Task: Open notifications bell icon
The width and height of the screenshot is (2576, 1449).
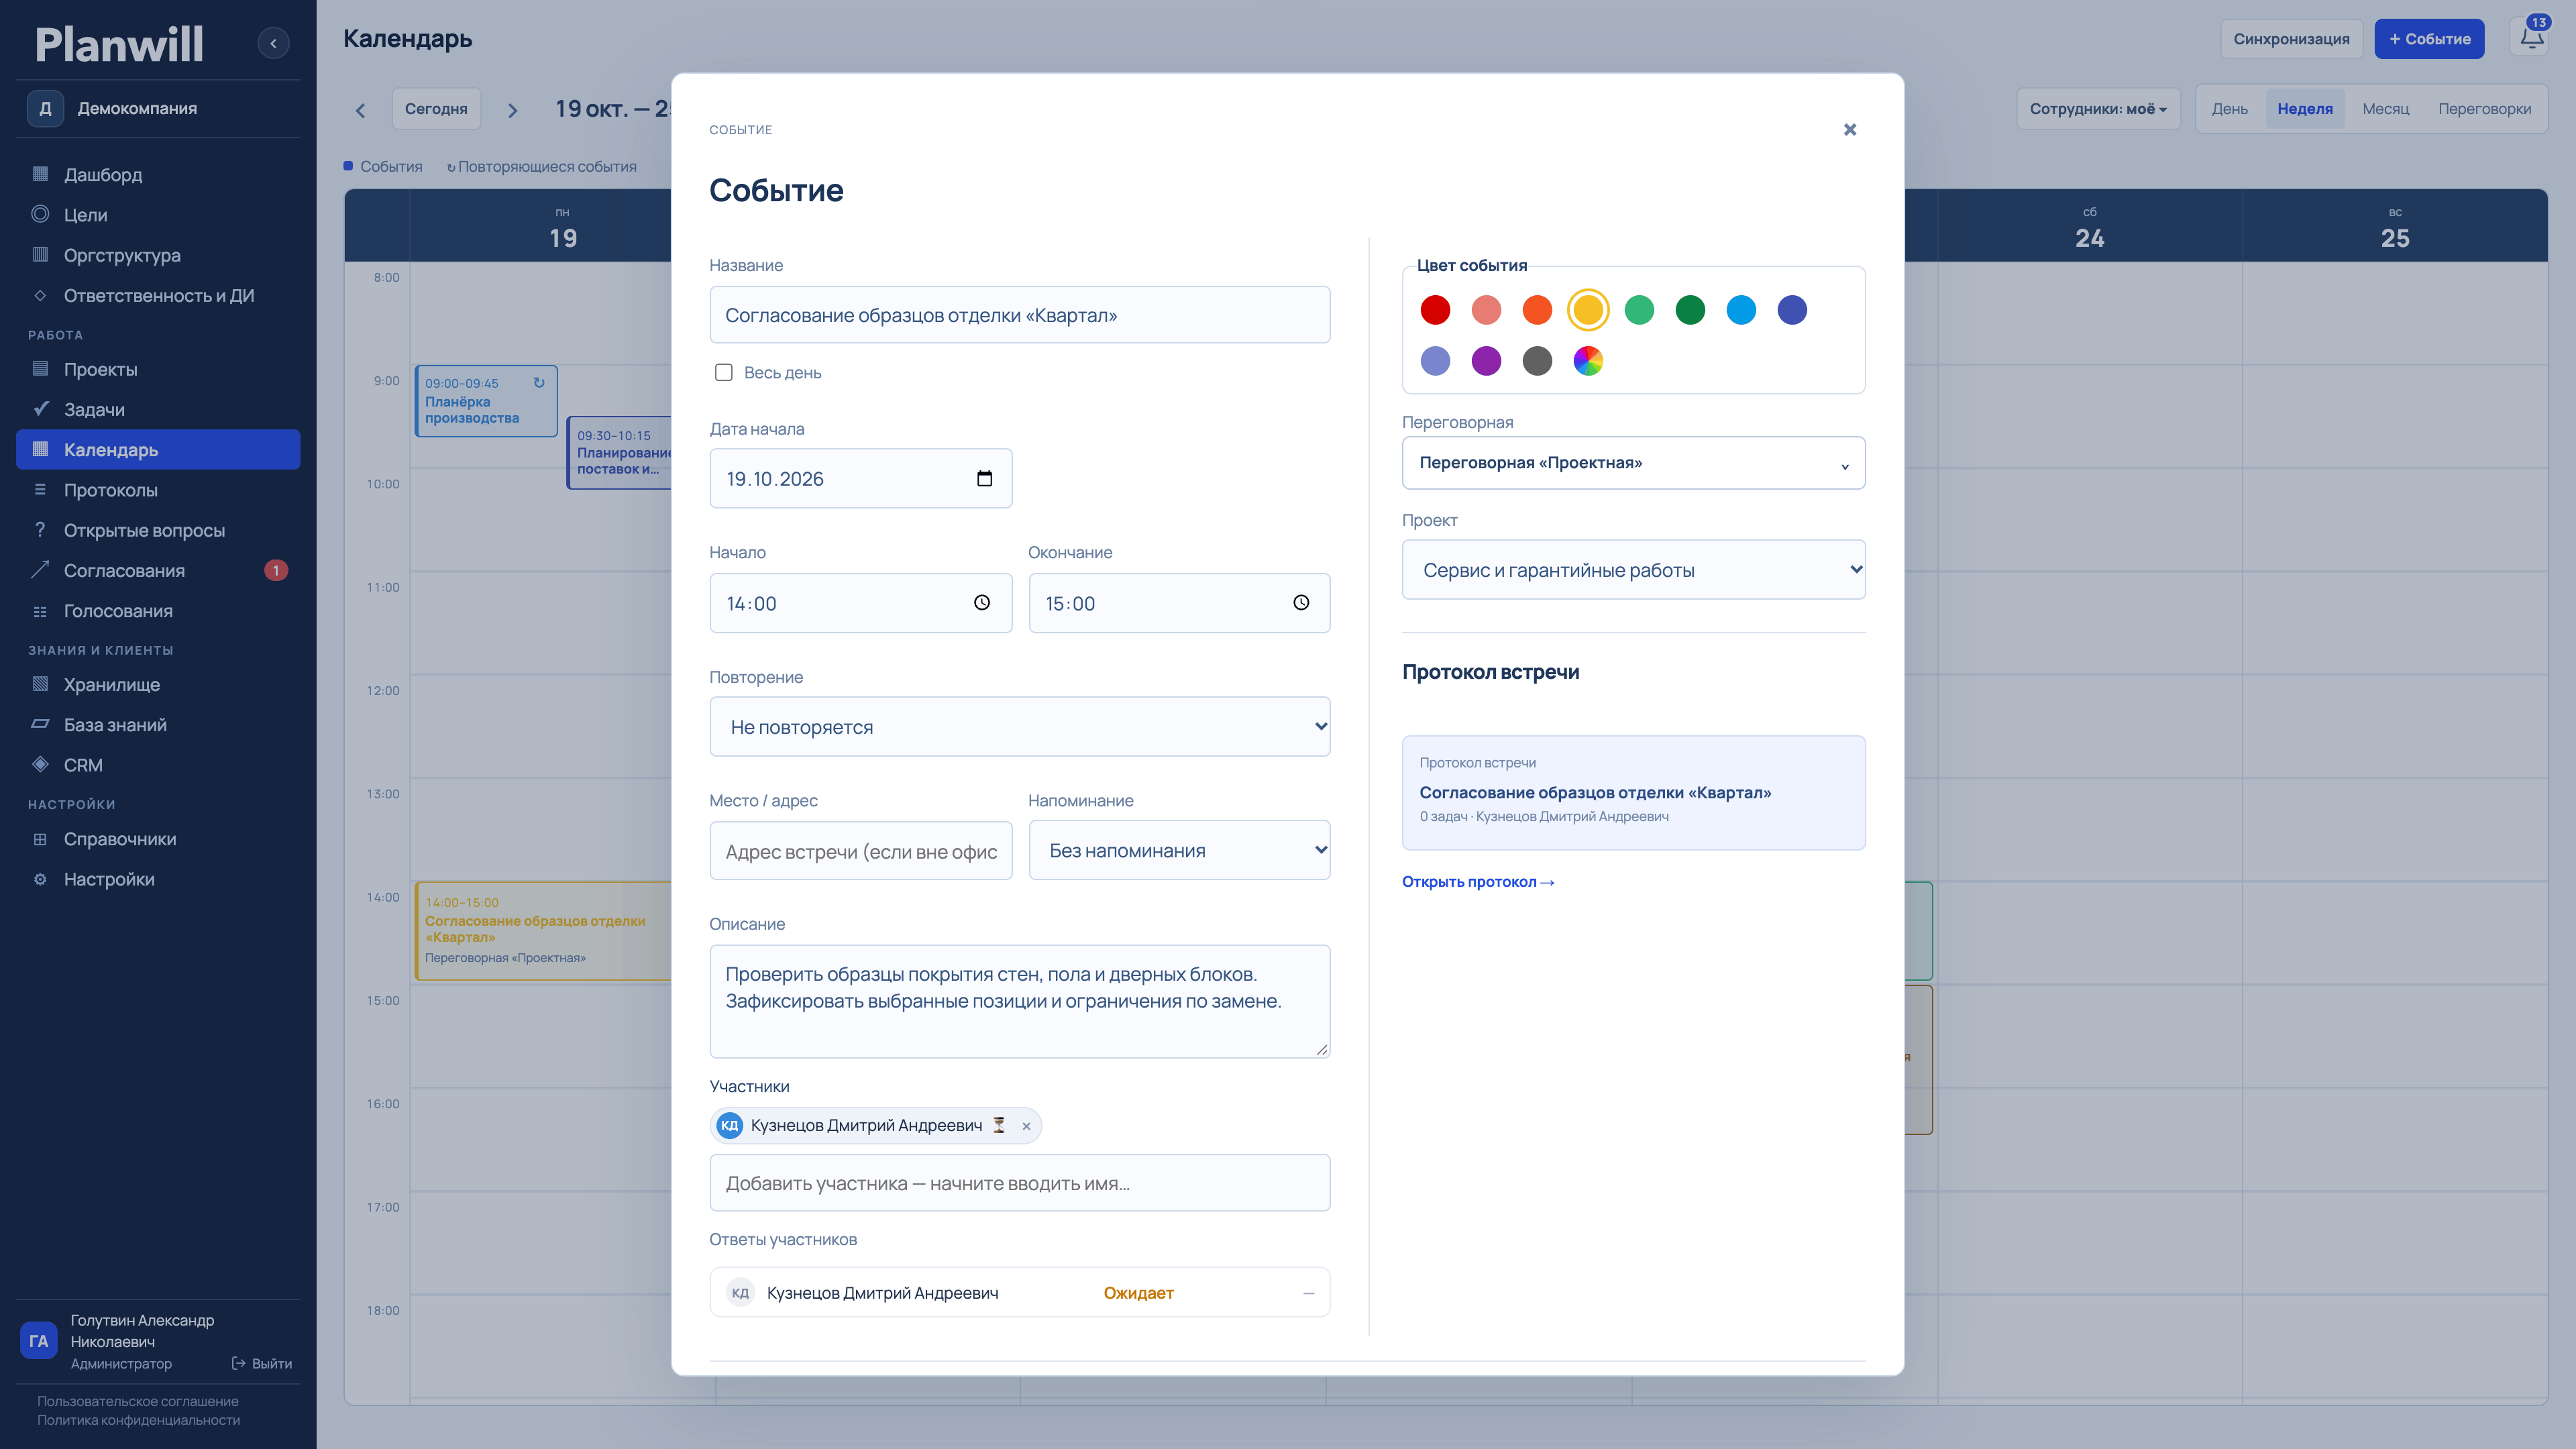Action: 2531,38
